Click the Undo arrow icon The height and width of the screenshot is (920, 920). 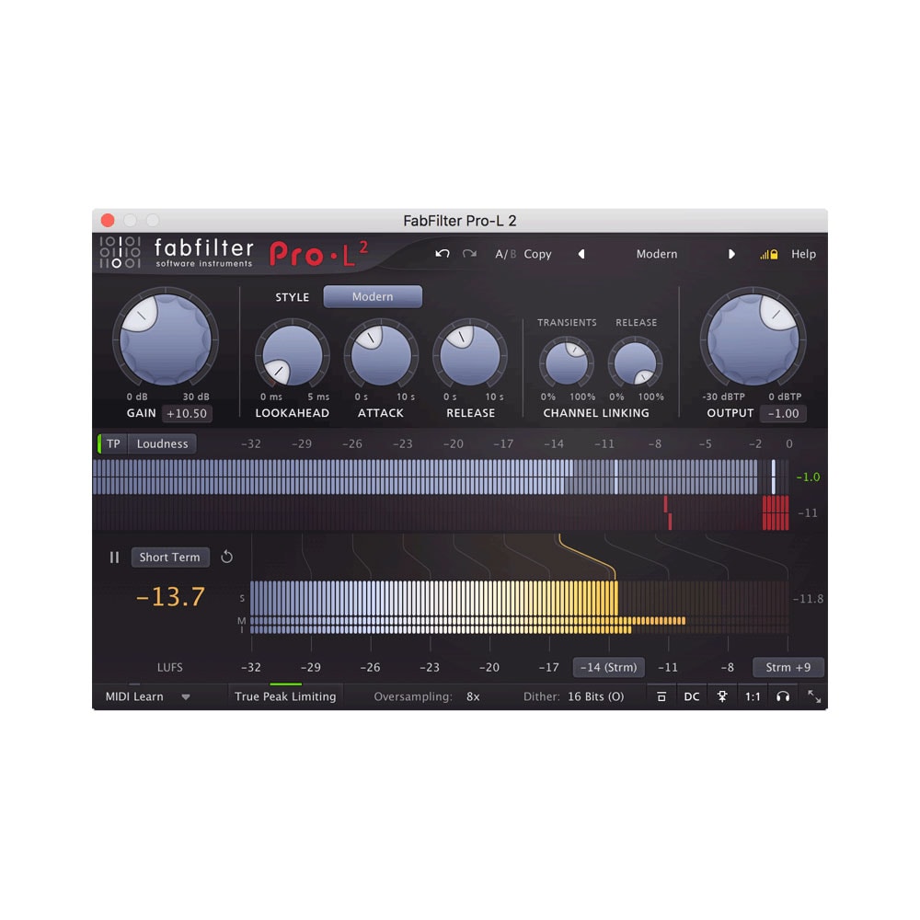443,254
